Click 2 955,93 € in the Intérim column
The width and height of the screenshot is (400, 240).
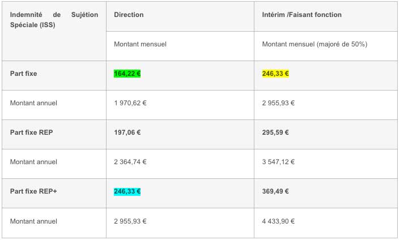click(279, 103)
